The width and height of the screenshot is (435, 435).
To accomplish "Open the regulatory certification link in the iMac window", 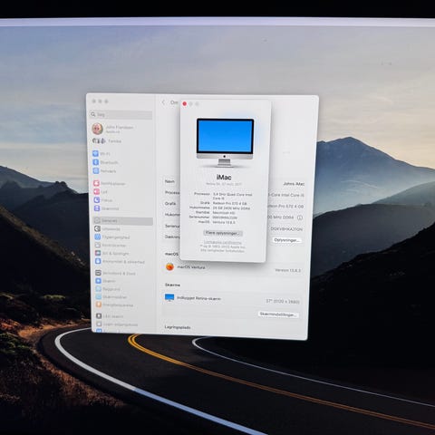I will [223, 243].
